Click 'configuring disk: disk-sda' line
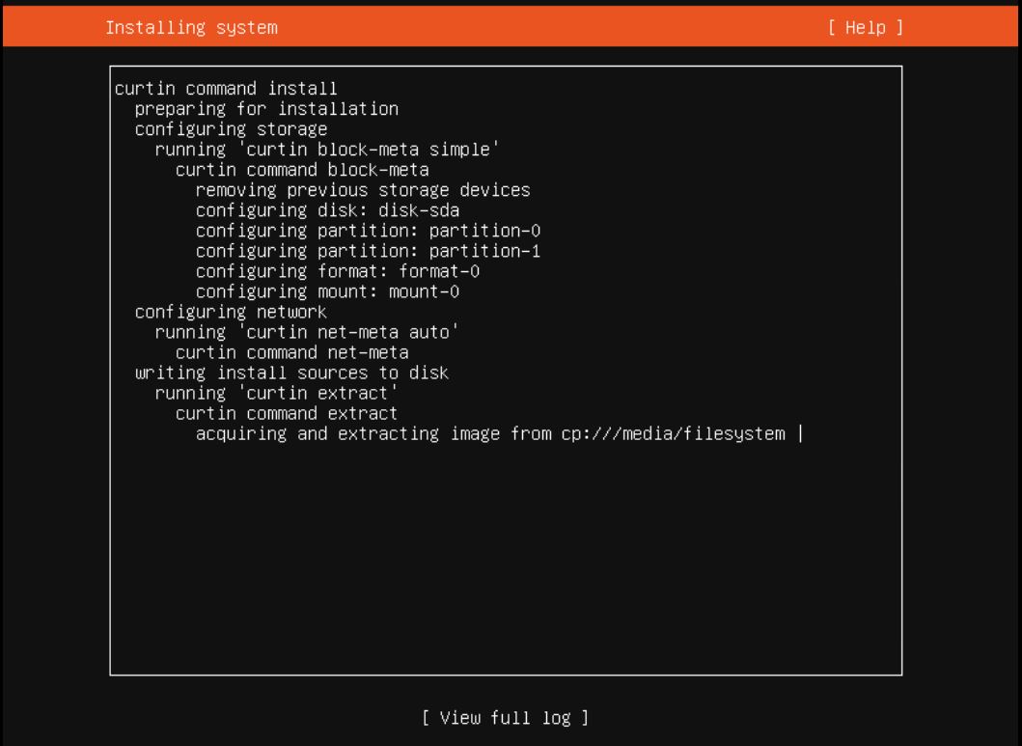Screen dimensions: 1022x746 click(328, 210)
